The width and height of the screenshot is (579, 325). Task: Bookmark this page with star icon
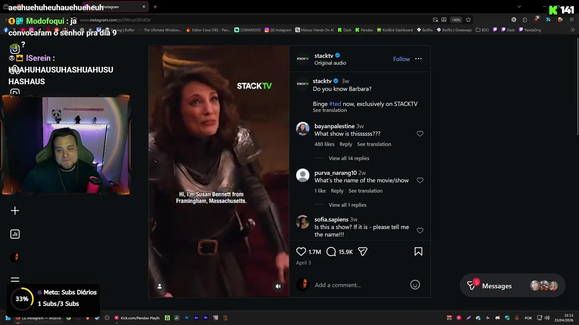[x=468, y=20]
